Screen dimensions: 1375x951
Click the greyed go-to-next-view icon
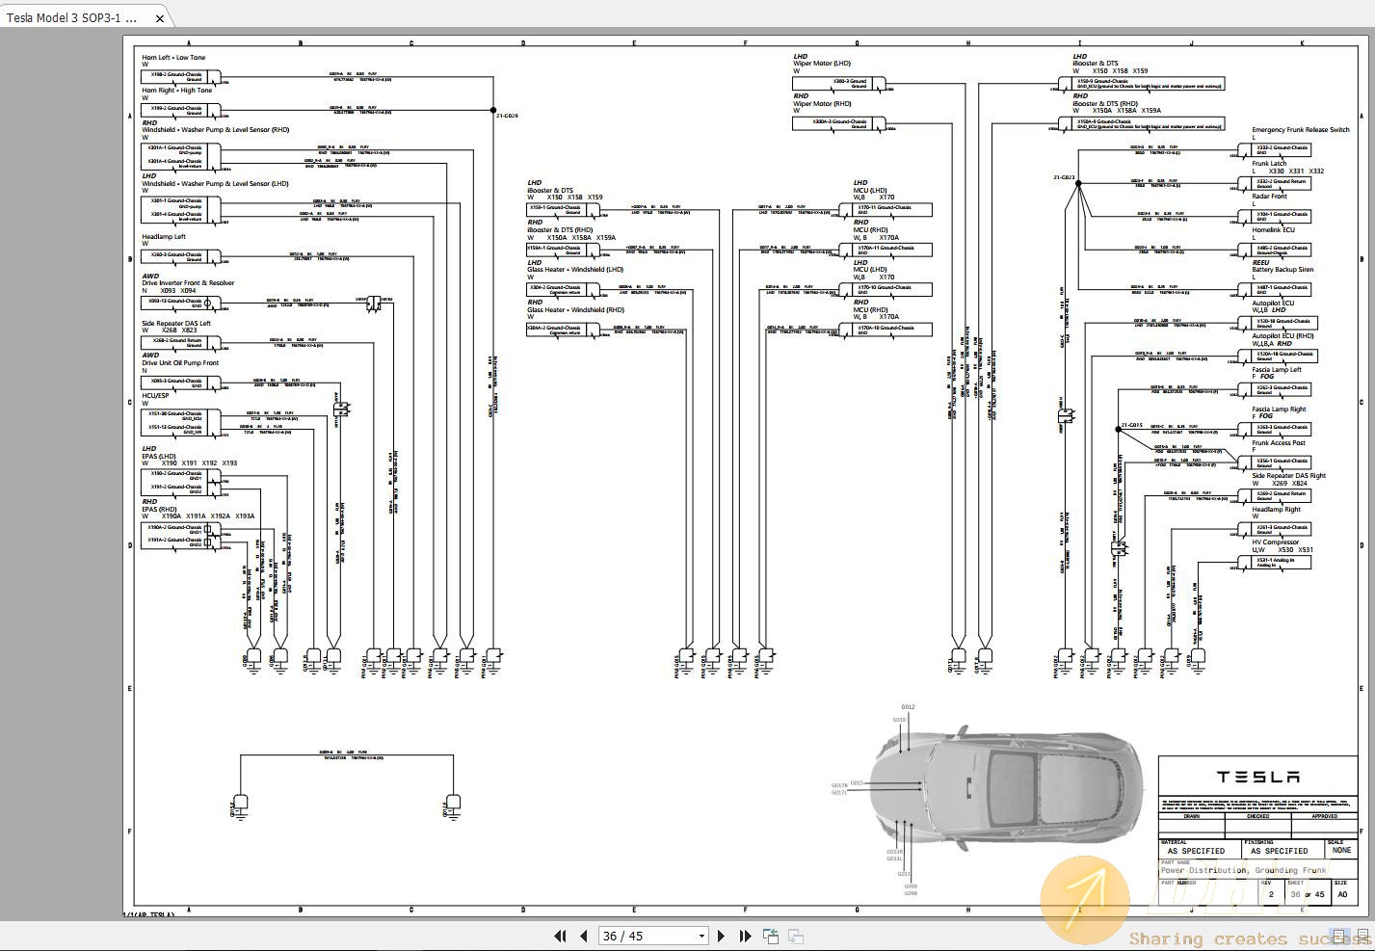pyautogui.click(x=796, y=936)
